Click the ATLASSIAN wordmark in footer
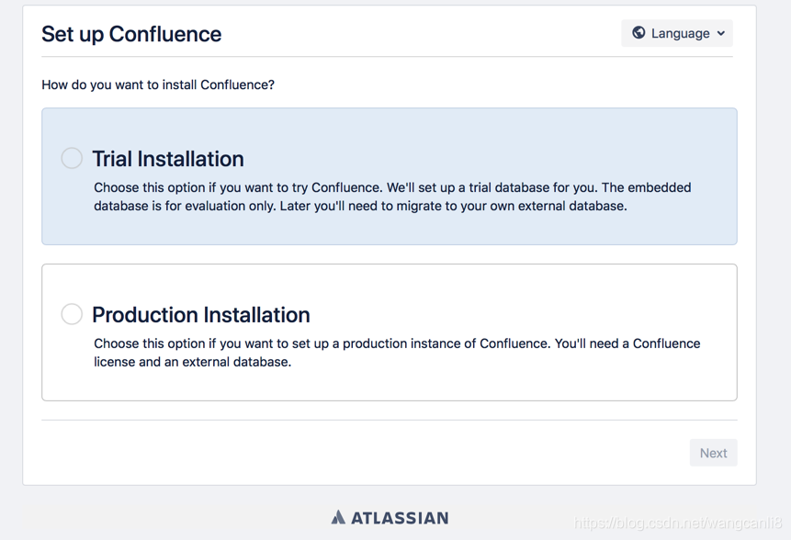This screenshot has width=791, height=540. 400,518
